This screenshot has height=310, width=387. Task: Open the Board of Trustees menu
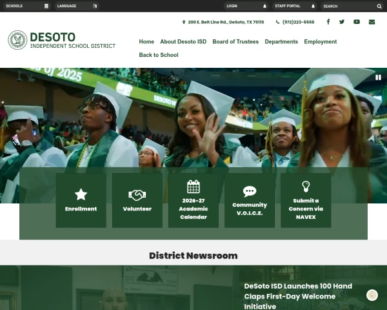(x=235, y=41)
